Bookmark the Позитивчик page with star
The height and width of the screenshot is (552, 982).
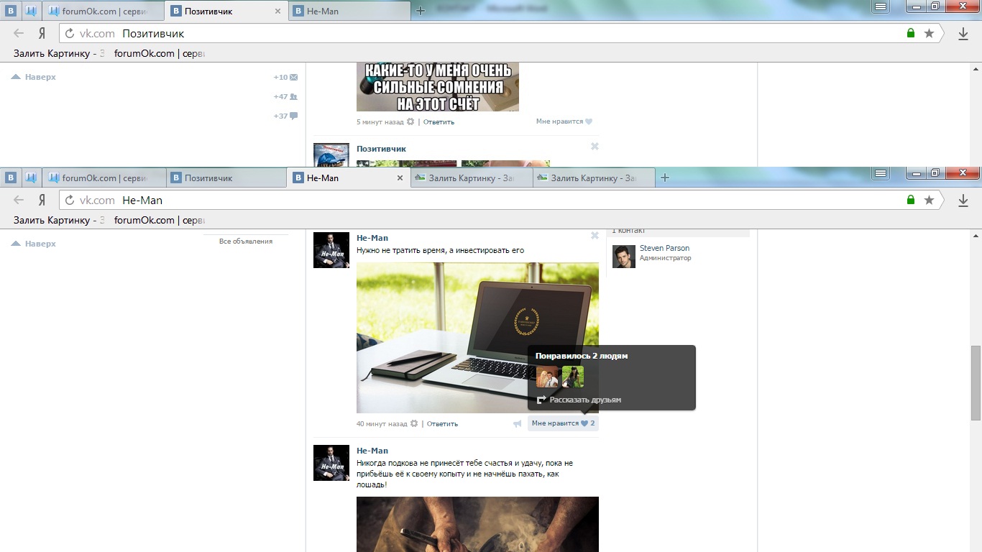929,33
